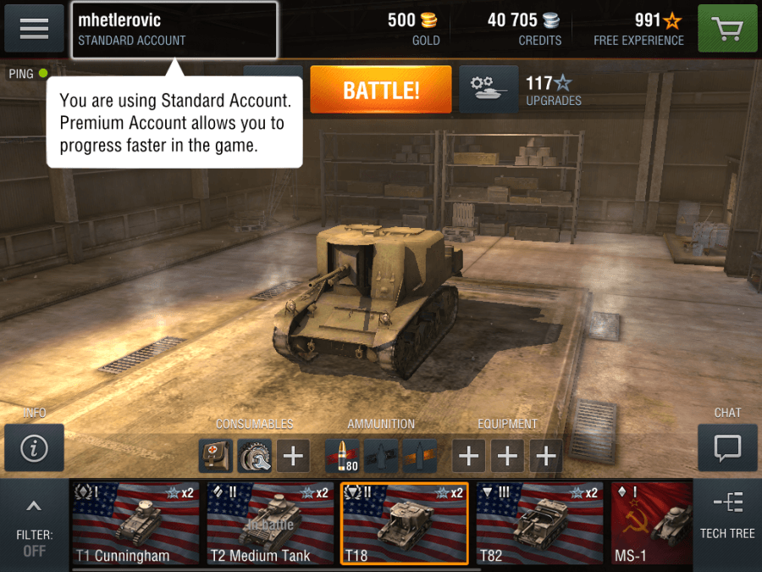Add consumable in empty plus slot
Viewport: 762px width, 572px height.
coord(293,456)
